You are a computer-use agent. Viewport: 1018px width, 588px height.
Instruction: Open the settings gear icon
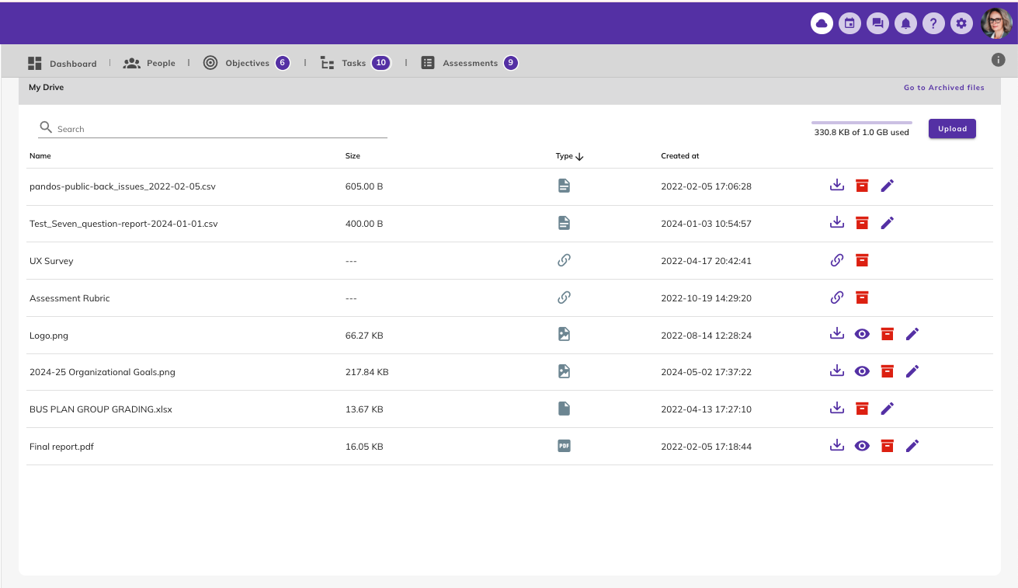click(961, 23)
